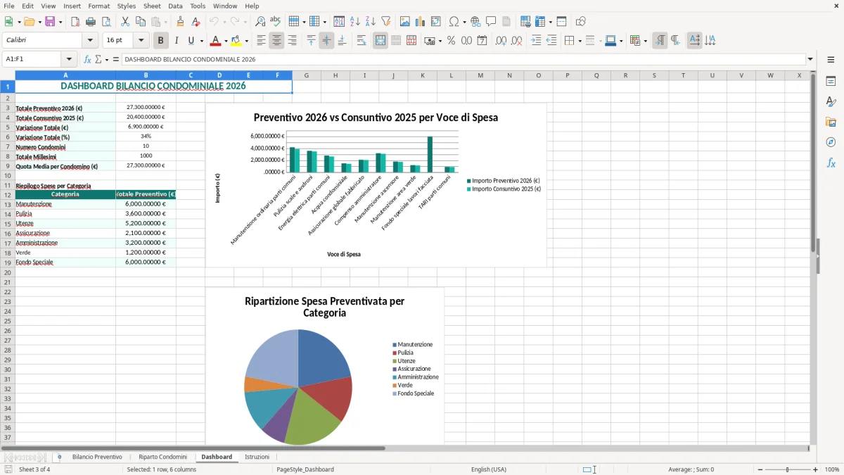Open the Data menu

pyautogui.click(x=175, y=6)
